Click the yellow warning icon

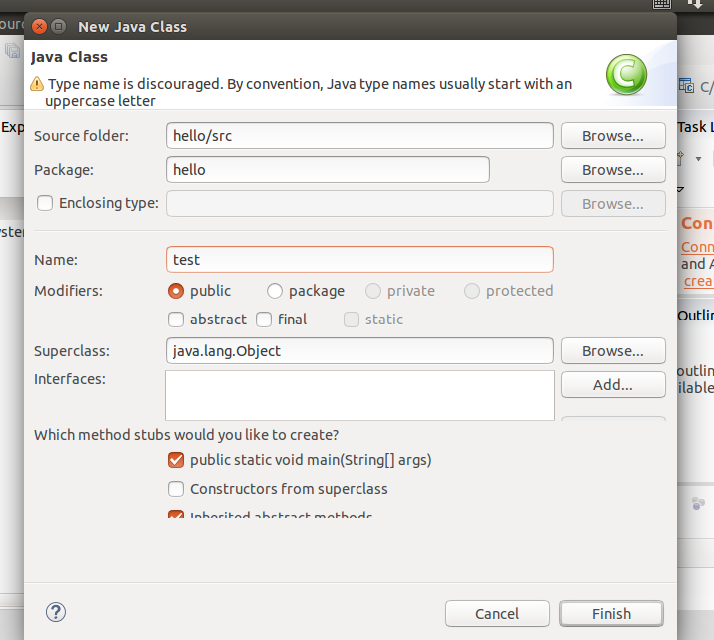click(x=37, y=84)
